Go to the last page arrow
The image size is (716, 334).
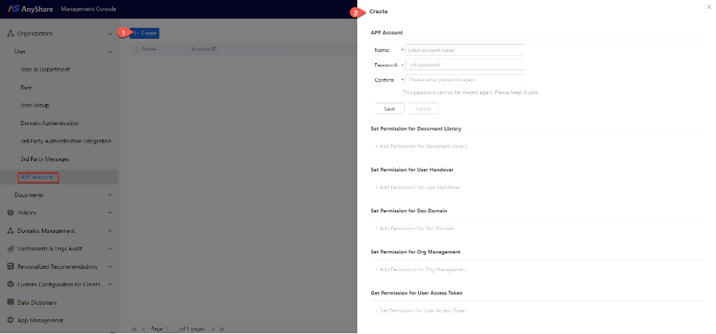point(222,329)
